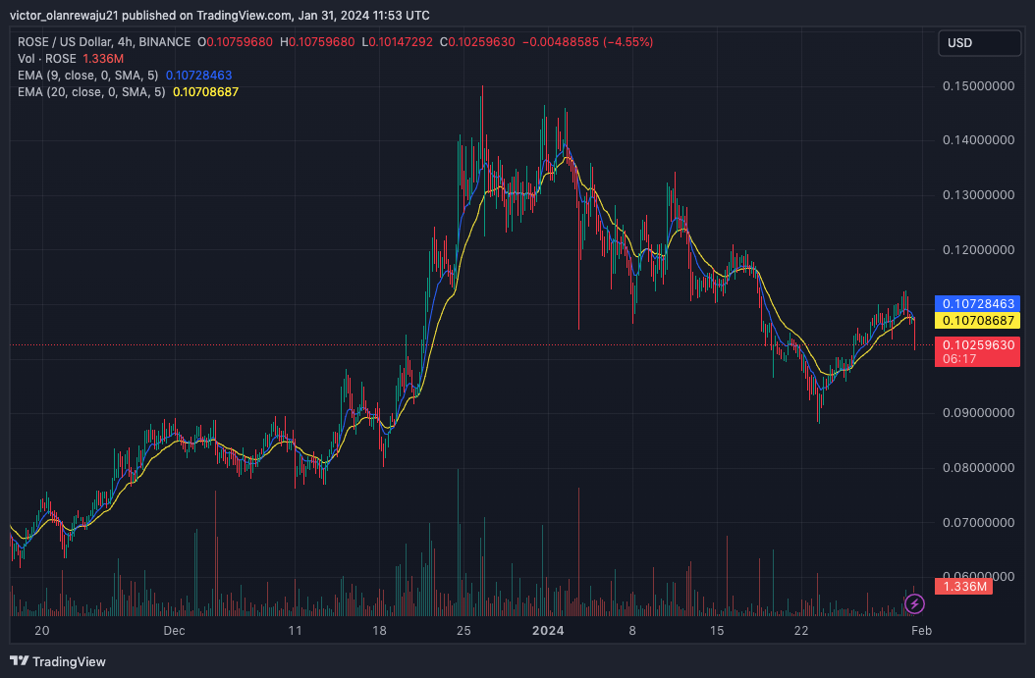
Task: Click the Feb label on time axis
Action: pos(921,631)
